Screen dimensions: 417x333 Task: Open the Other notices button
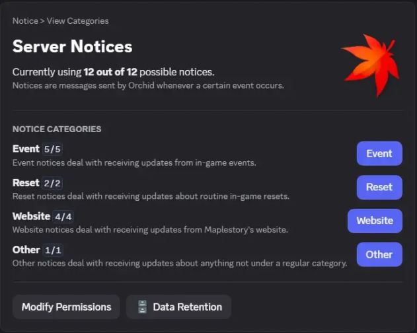pos(379,254)
